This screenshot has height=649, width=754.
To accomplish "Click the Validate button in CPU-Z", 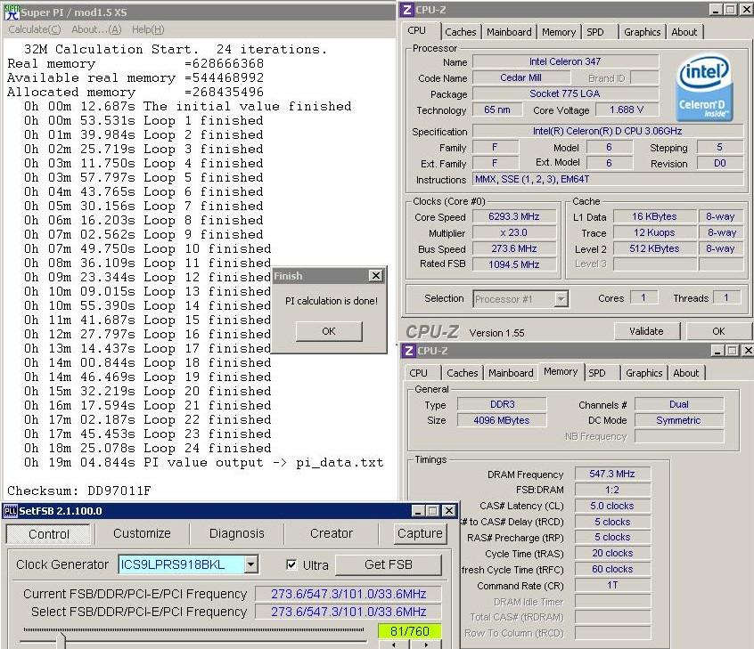I will (646, 331).
